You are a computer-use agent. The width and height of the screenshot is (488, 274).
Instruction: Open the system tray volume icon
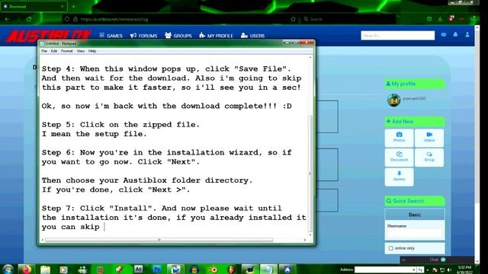point(449,269)
